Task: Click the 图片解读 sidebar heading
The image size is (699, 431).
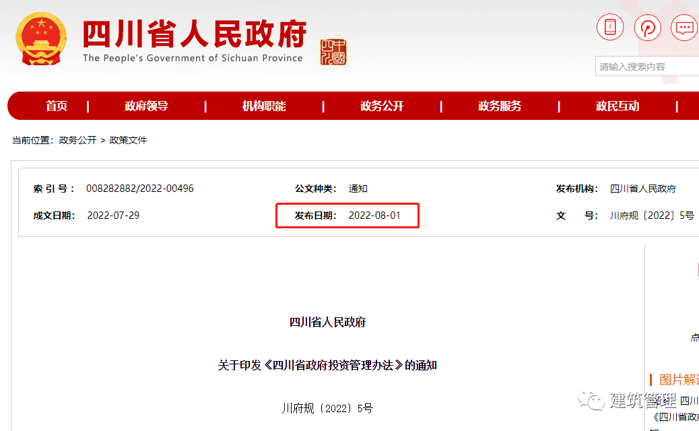Action: coord(678,379)
